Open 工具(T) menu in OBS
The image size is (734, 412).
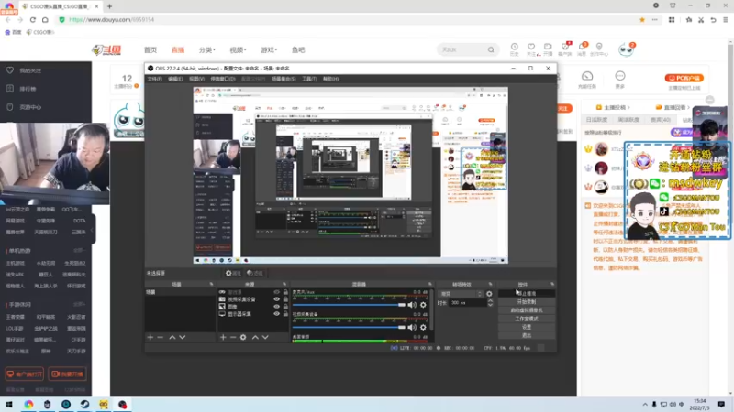309,79
